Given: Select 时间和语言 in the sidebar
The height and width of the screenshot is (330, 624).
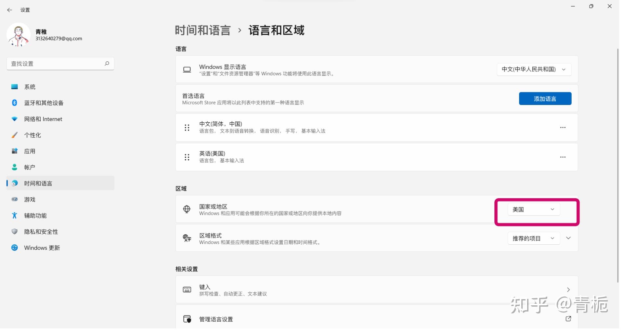Looking at the screenshot, I should pyautogui.click(x=61, y=184).
